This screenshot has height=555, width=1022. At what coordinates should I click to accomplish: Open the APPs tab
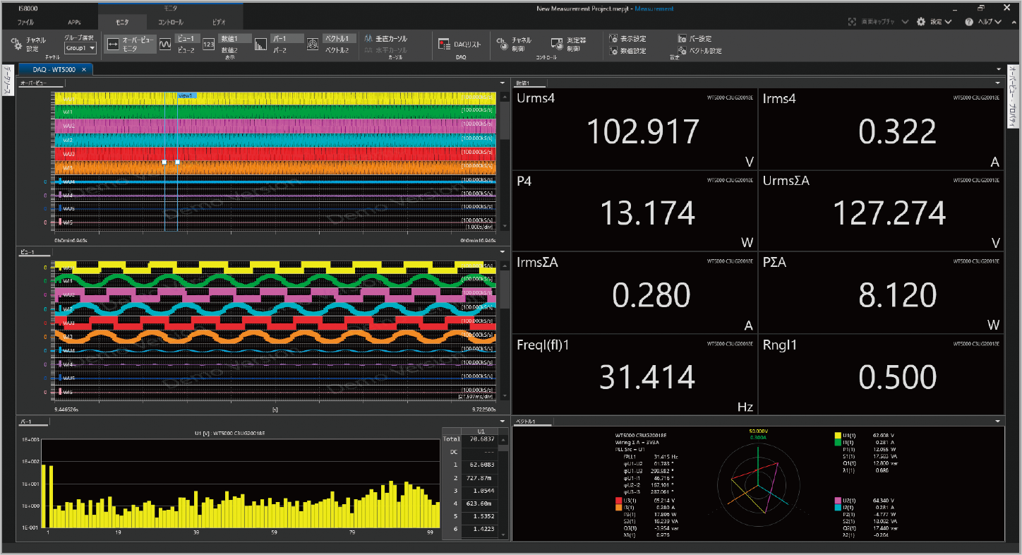pyautogui.click(x=75, y=22)
